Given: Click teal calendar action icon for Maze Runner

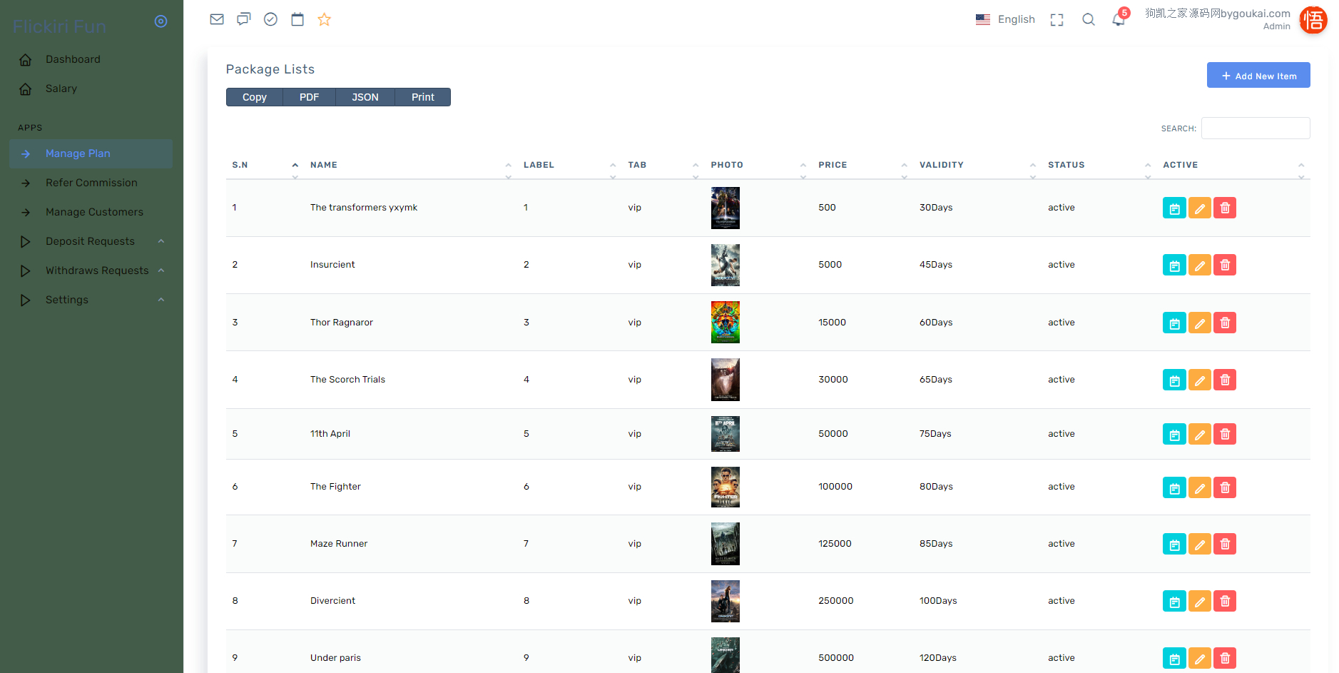Looking at the screenshot, I should click(1174, 544).
